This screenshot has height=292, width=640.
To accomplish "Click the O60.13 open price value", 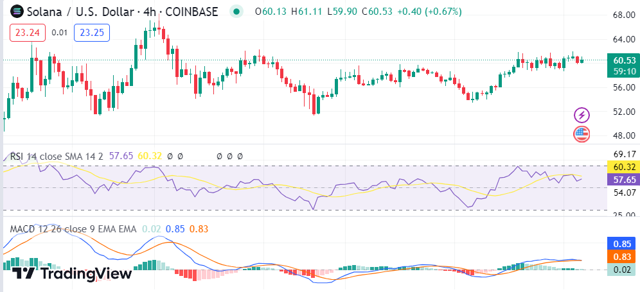I will coord(270,12).
